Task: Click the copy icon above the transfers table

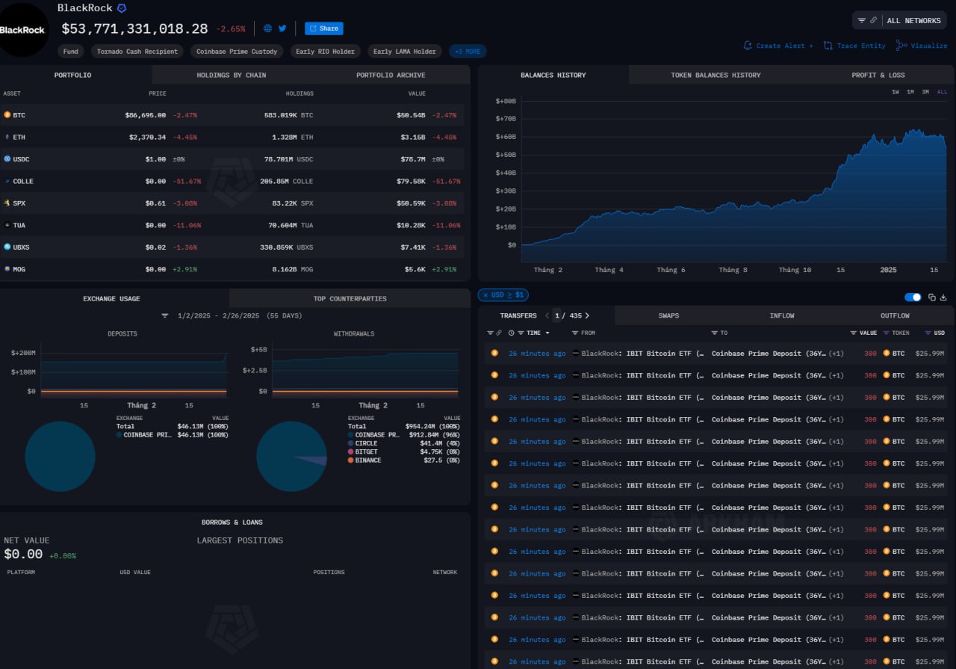Action: pyautogui.click(x=932, y=297)
